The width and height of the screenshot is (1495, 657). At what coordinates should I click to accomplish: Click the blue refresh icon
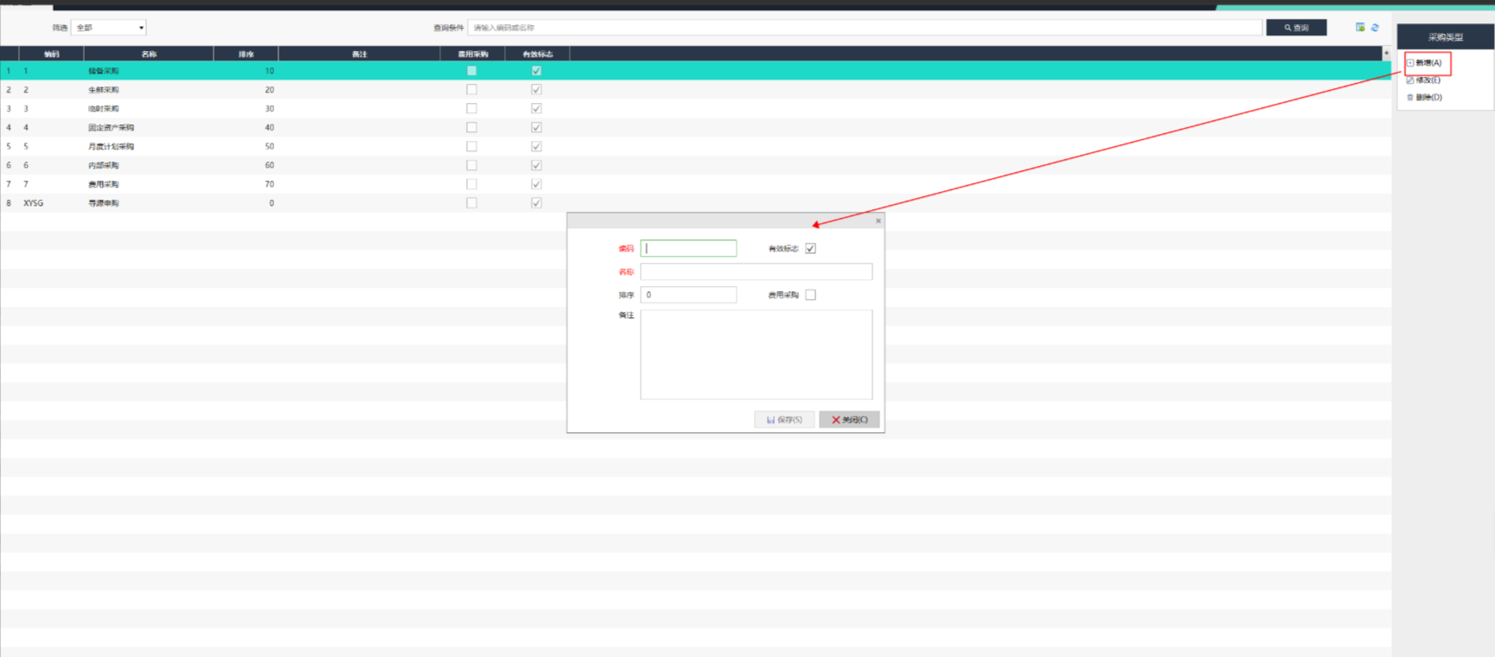tap(1375, 28)
